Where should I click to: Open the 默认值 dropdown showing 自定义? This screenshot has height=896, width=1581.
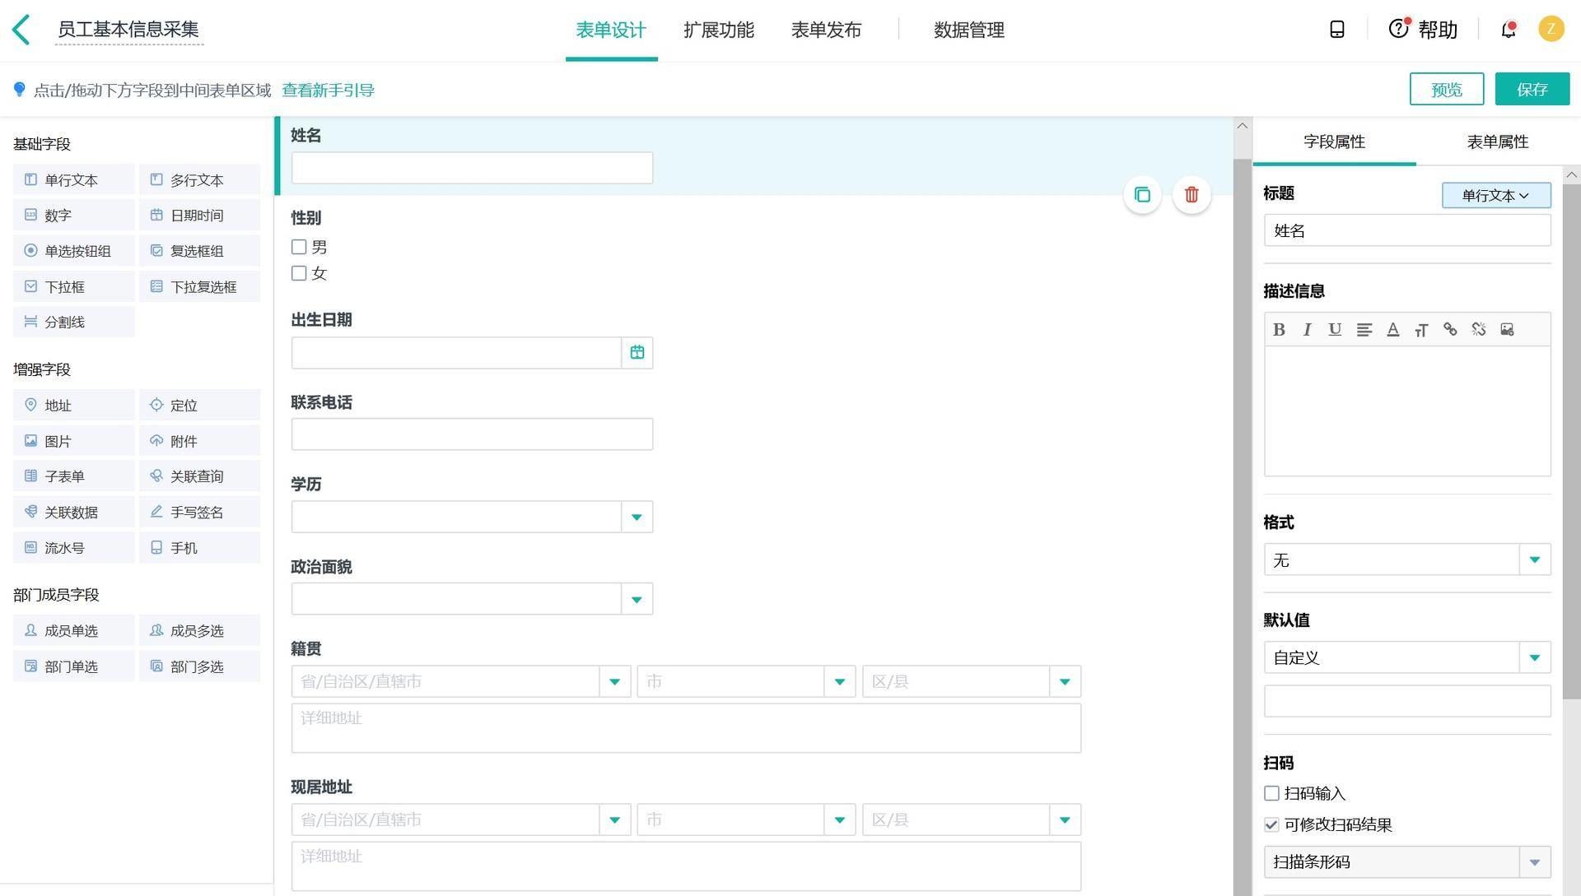[x=1407, y=657]
